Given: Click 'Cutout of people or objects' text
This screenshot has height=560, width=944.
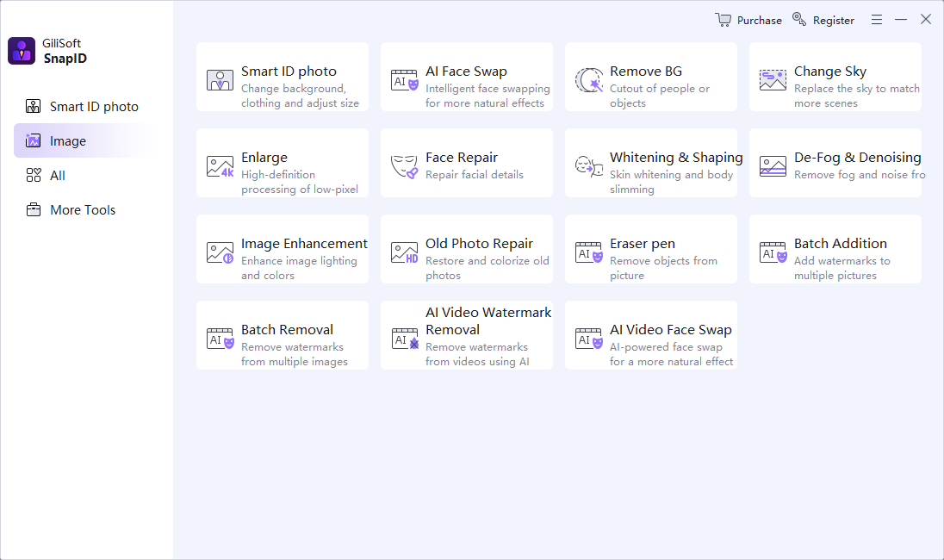Looking at the screenshot, I should click(659, 96).
